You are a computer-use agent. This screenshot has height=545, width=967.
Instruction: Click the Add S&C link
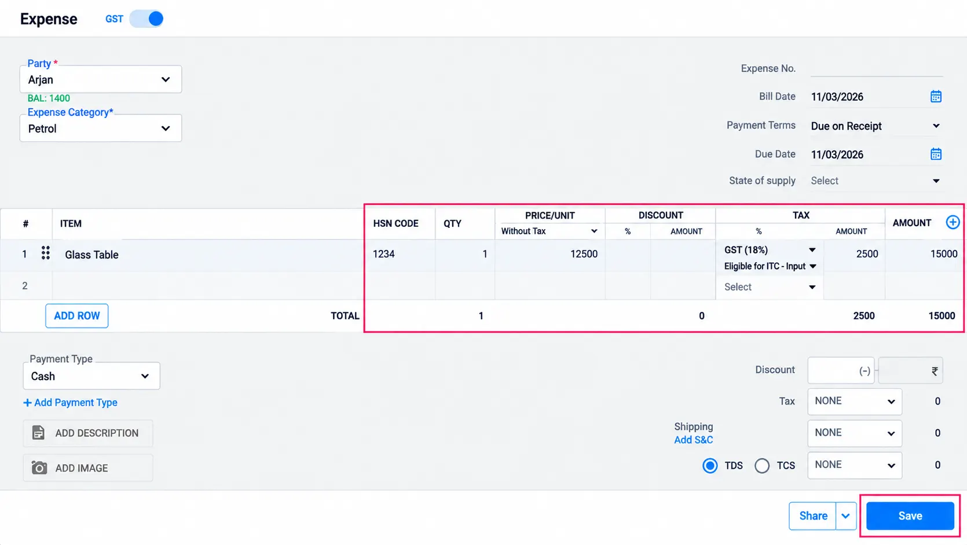tap(693, 440)
